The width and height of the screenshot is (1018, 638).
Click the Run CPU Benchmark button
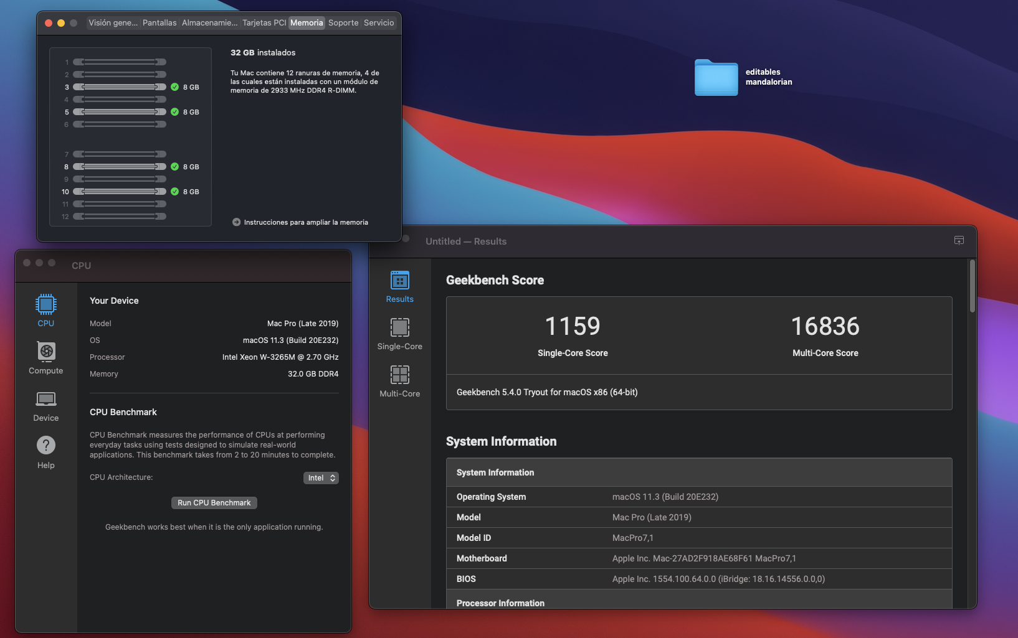click(x=214, y=503)
